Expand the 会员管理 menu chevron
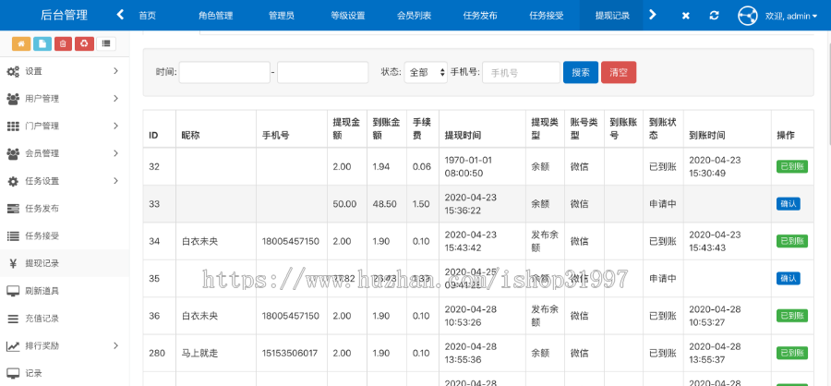Viewport: 831px width, 386px height. (116, 154)
